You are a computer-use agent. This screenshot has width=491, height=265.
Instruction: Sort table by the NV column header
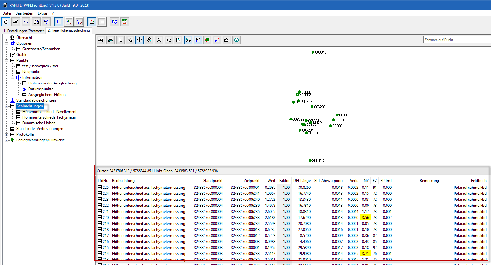click(366, 181)
